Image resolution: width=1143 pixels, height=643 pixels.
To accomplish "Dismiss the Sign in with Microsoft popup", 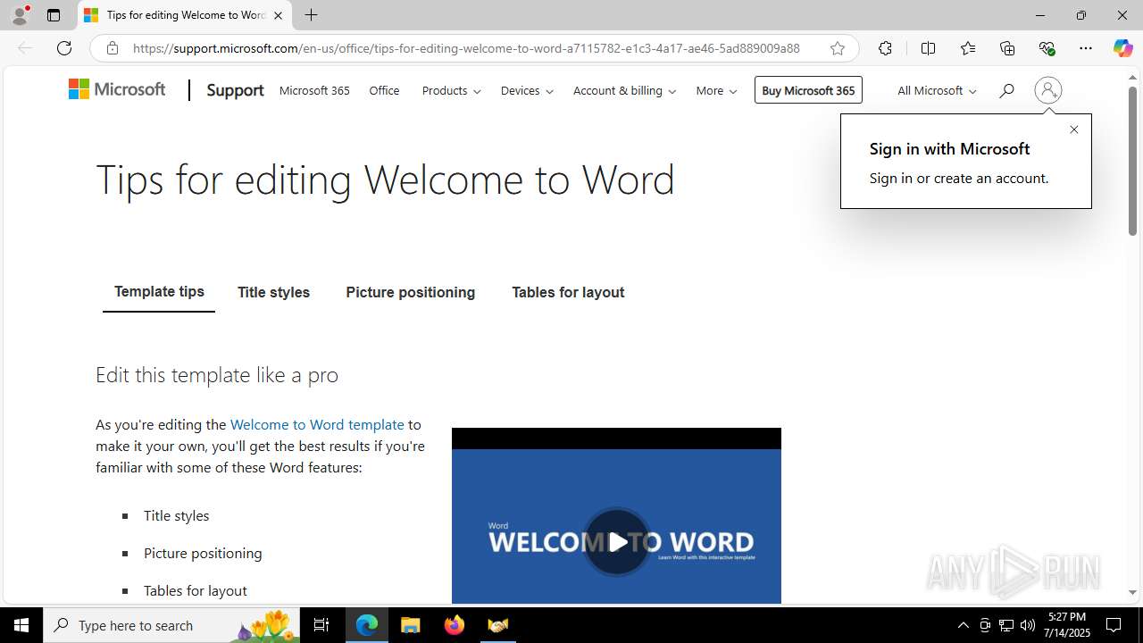I will 1074,129.
